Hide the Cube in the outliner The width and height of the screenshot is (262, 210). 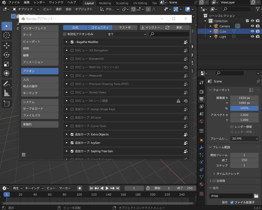click(252, 31)
